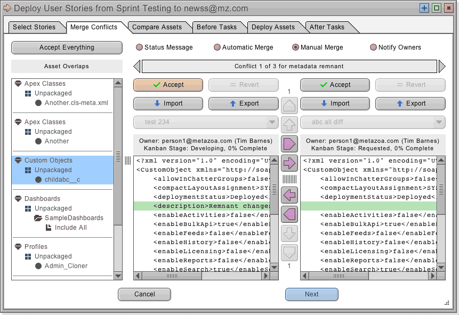Go to next conflict using right triangle
Image resolution: width=459 pixels, height=315 pixels.
(x=441, y=66)
